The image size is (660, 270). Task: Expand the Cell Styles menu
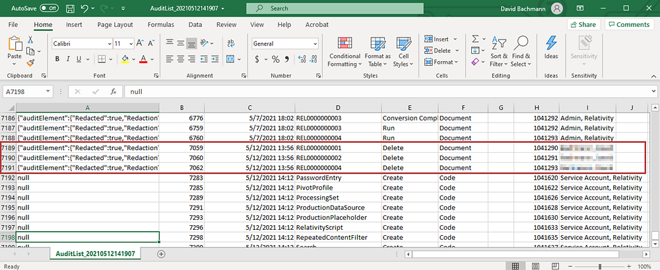tap(403, 52)
